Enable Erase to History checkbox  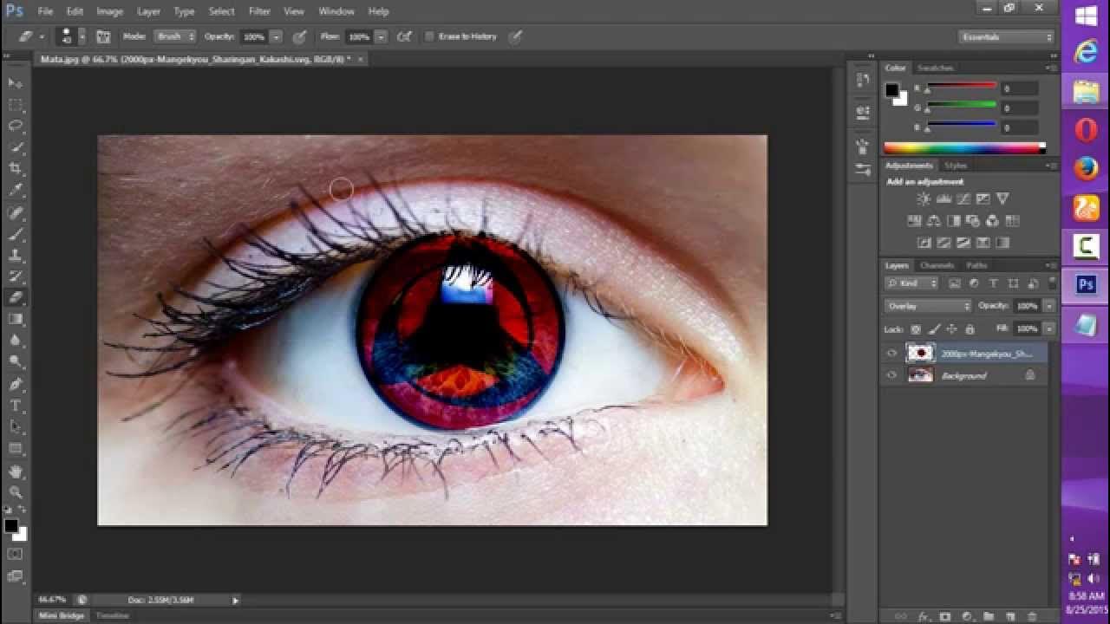coord(429,37)
